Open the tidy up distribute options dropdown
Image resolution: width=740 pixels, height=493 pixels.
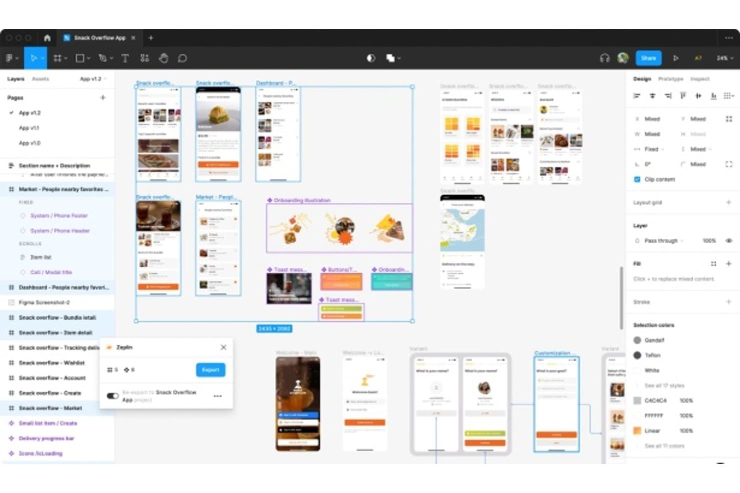click(x=729, y=95)
